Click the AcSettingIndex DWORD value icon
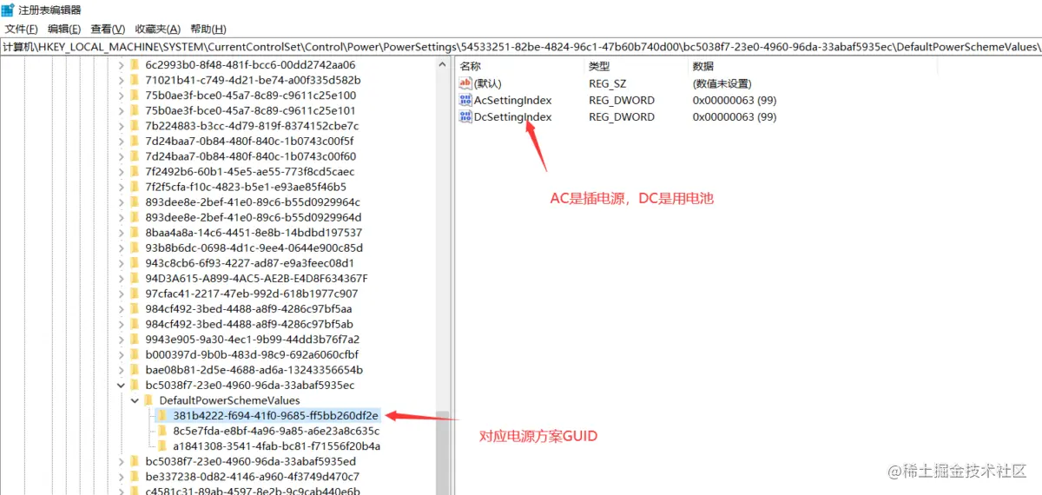This screenshot has width=1042, height=495. coord(465,100)
